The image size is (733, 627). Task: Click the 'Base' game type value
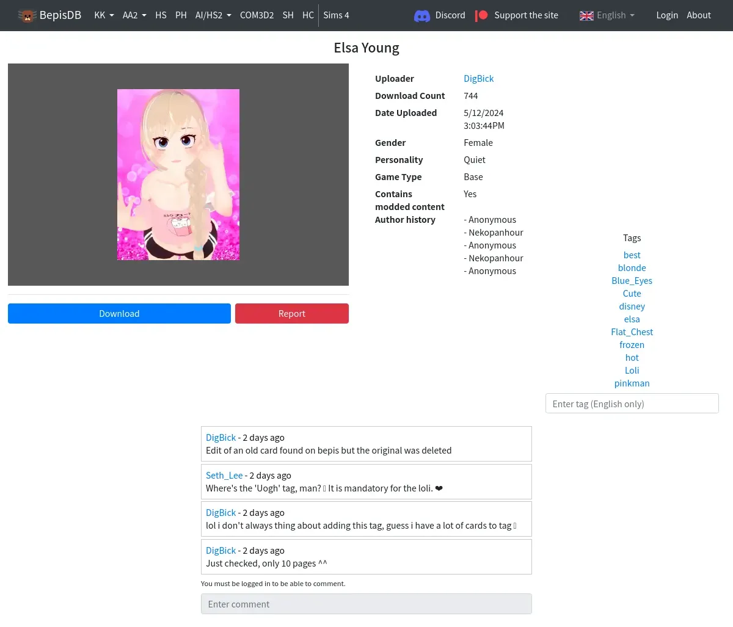[473, 177]
